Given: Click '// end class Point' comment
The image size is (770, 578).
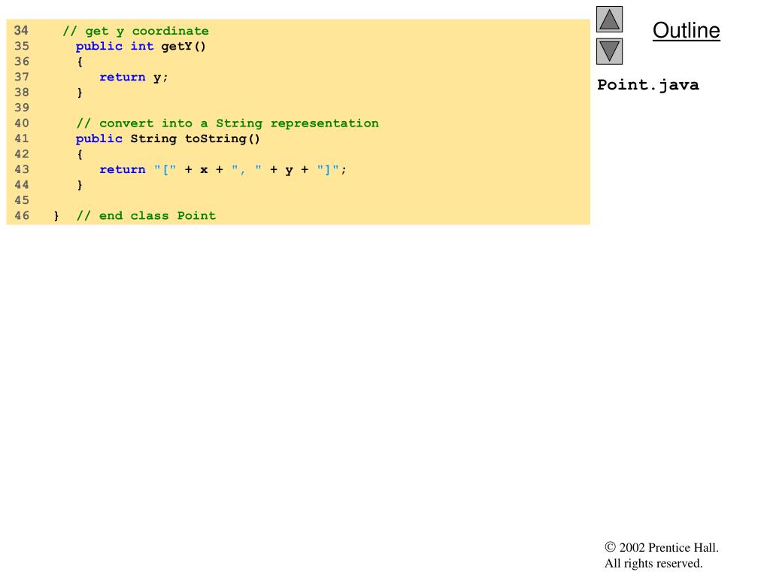Looking at the screenshot, I should coord(146,216).
